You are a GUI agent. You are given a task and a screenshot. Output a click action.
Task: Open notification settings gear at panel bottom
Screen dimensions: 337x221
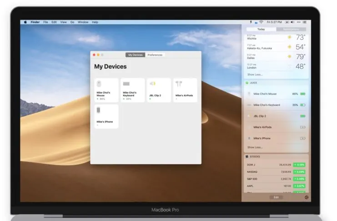[x=307, y=197]
